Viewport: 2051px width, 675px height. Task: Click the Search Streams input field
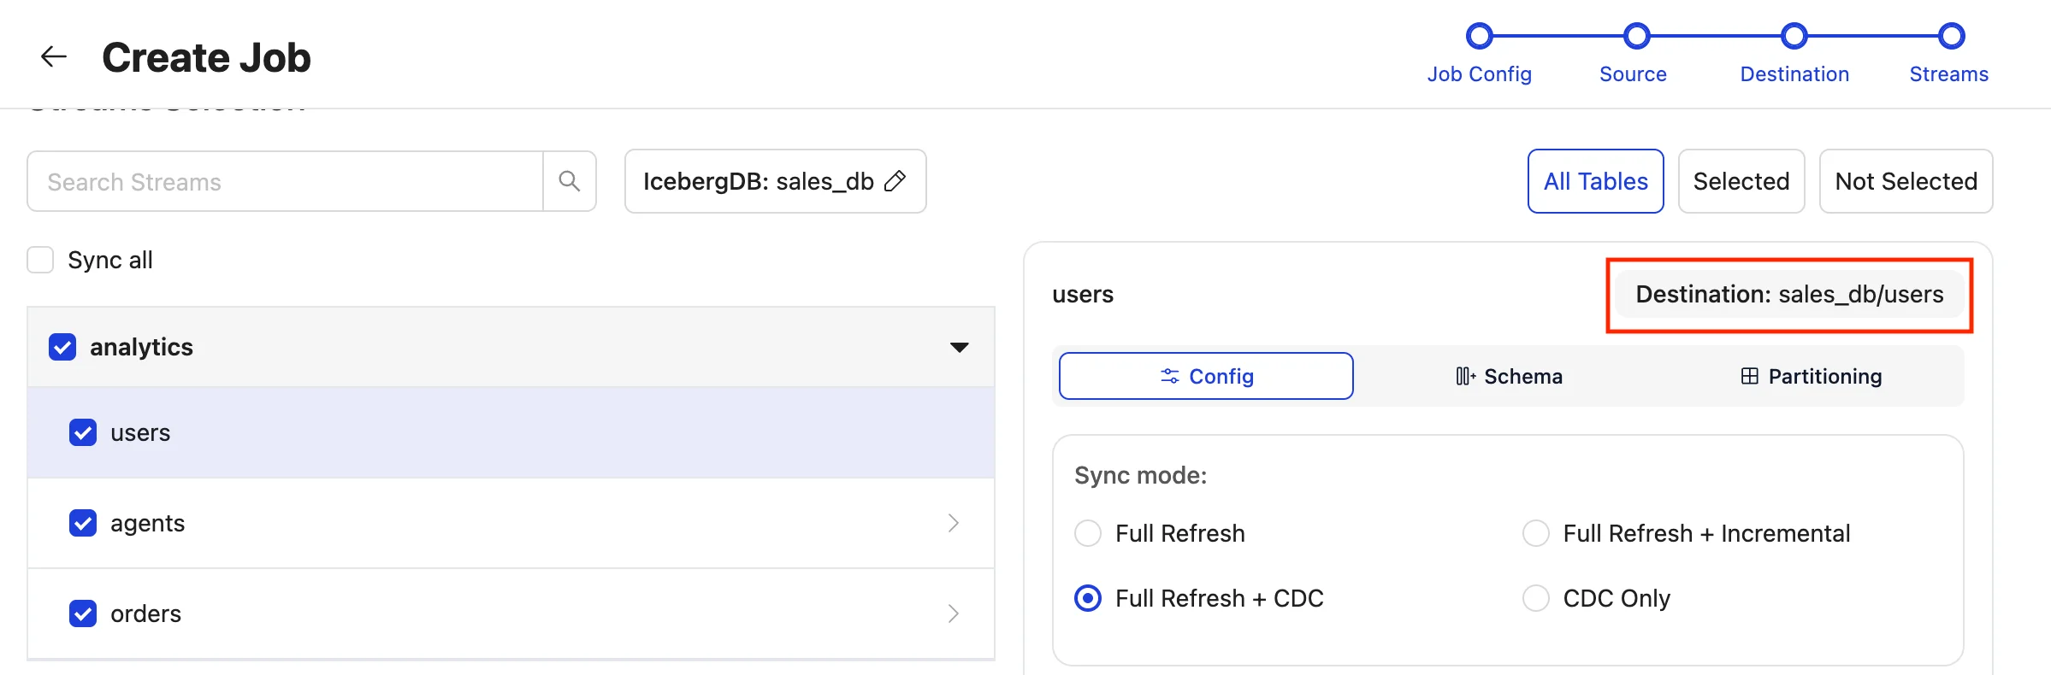(285, 181)
